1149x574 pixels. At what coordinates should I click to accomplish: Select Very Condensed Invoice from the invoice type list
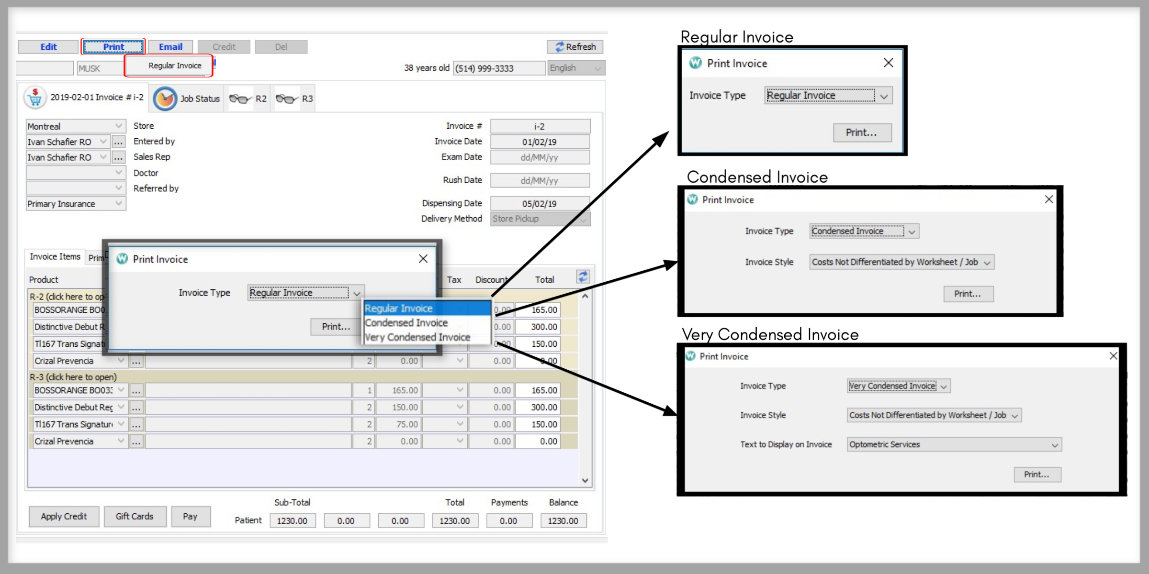(417, 337)
